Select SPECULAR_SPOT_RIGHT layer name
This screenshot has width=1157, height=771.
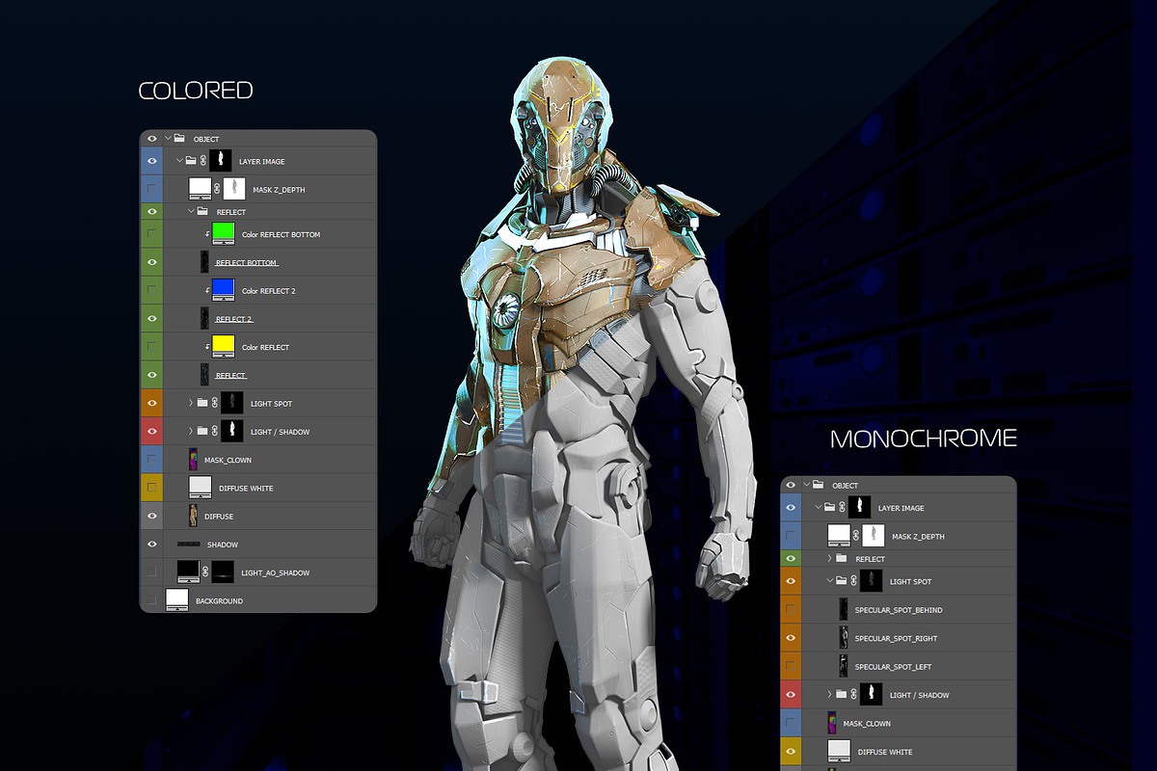897,638
